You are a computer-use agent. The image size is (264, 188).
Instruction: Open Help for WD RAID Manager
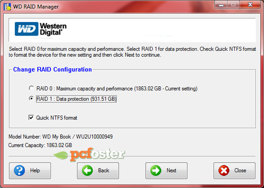click(30, 171)
